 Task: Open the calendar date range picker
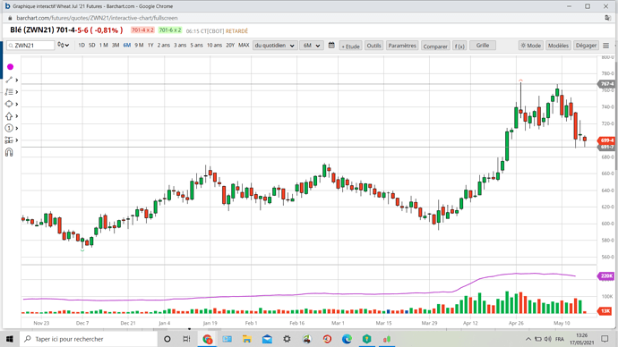click(331, 46)
